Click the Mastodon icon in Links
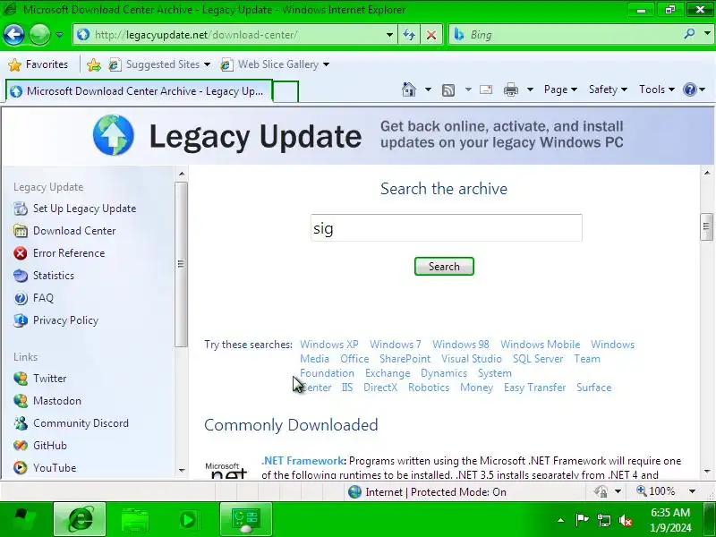The height and width of the screenshot is (537, 716). click(20, 401)
